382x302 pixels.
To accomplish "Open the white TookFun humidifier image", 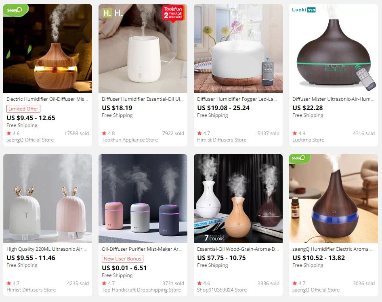I will (x=143, y=48).
